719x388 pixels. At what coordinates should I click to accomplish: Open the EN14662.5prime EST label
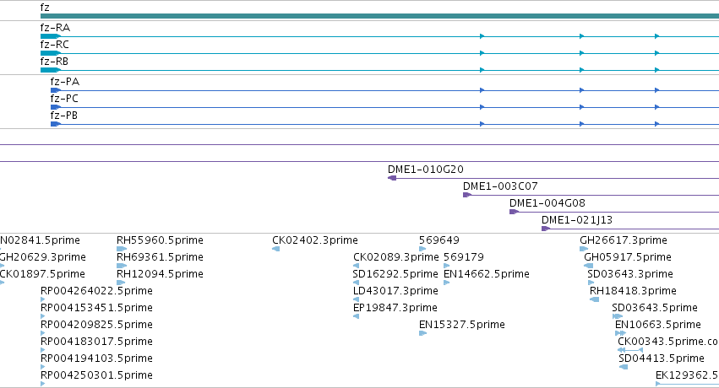(487, 274)
